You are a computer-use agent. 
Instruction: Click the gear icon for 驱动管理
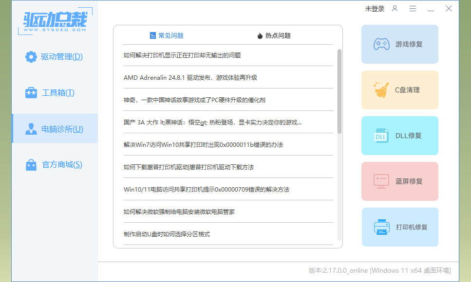pyautogui.click(x=31, y=57)
